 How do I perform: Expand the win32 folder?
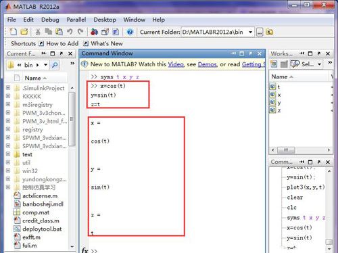tap(8, 170)
